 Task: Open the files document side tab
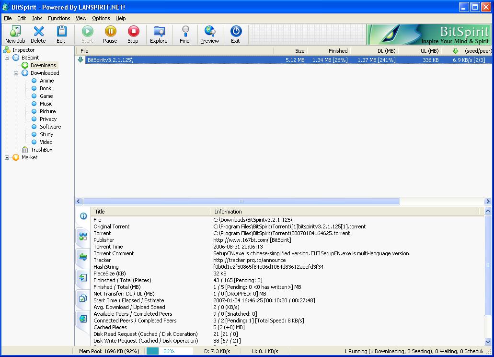[83, 298]
